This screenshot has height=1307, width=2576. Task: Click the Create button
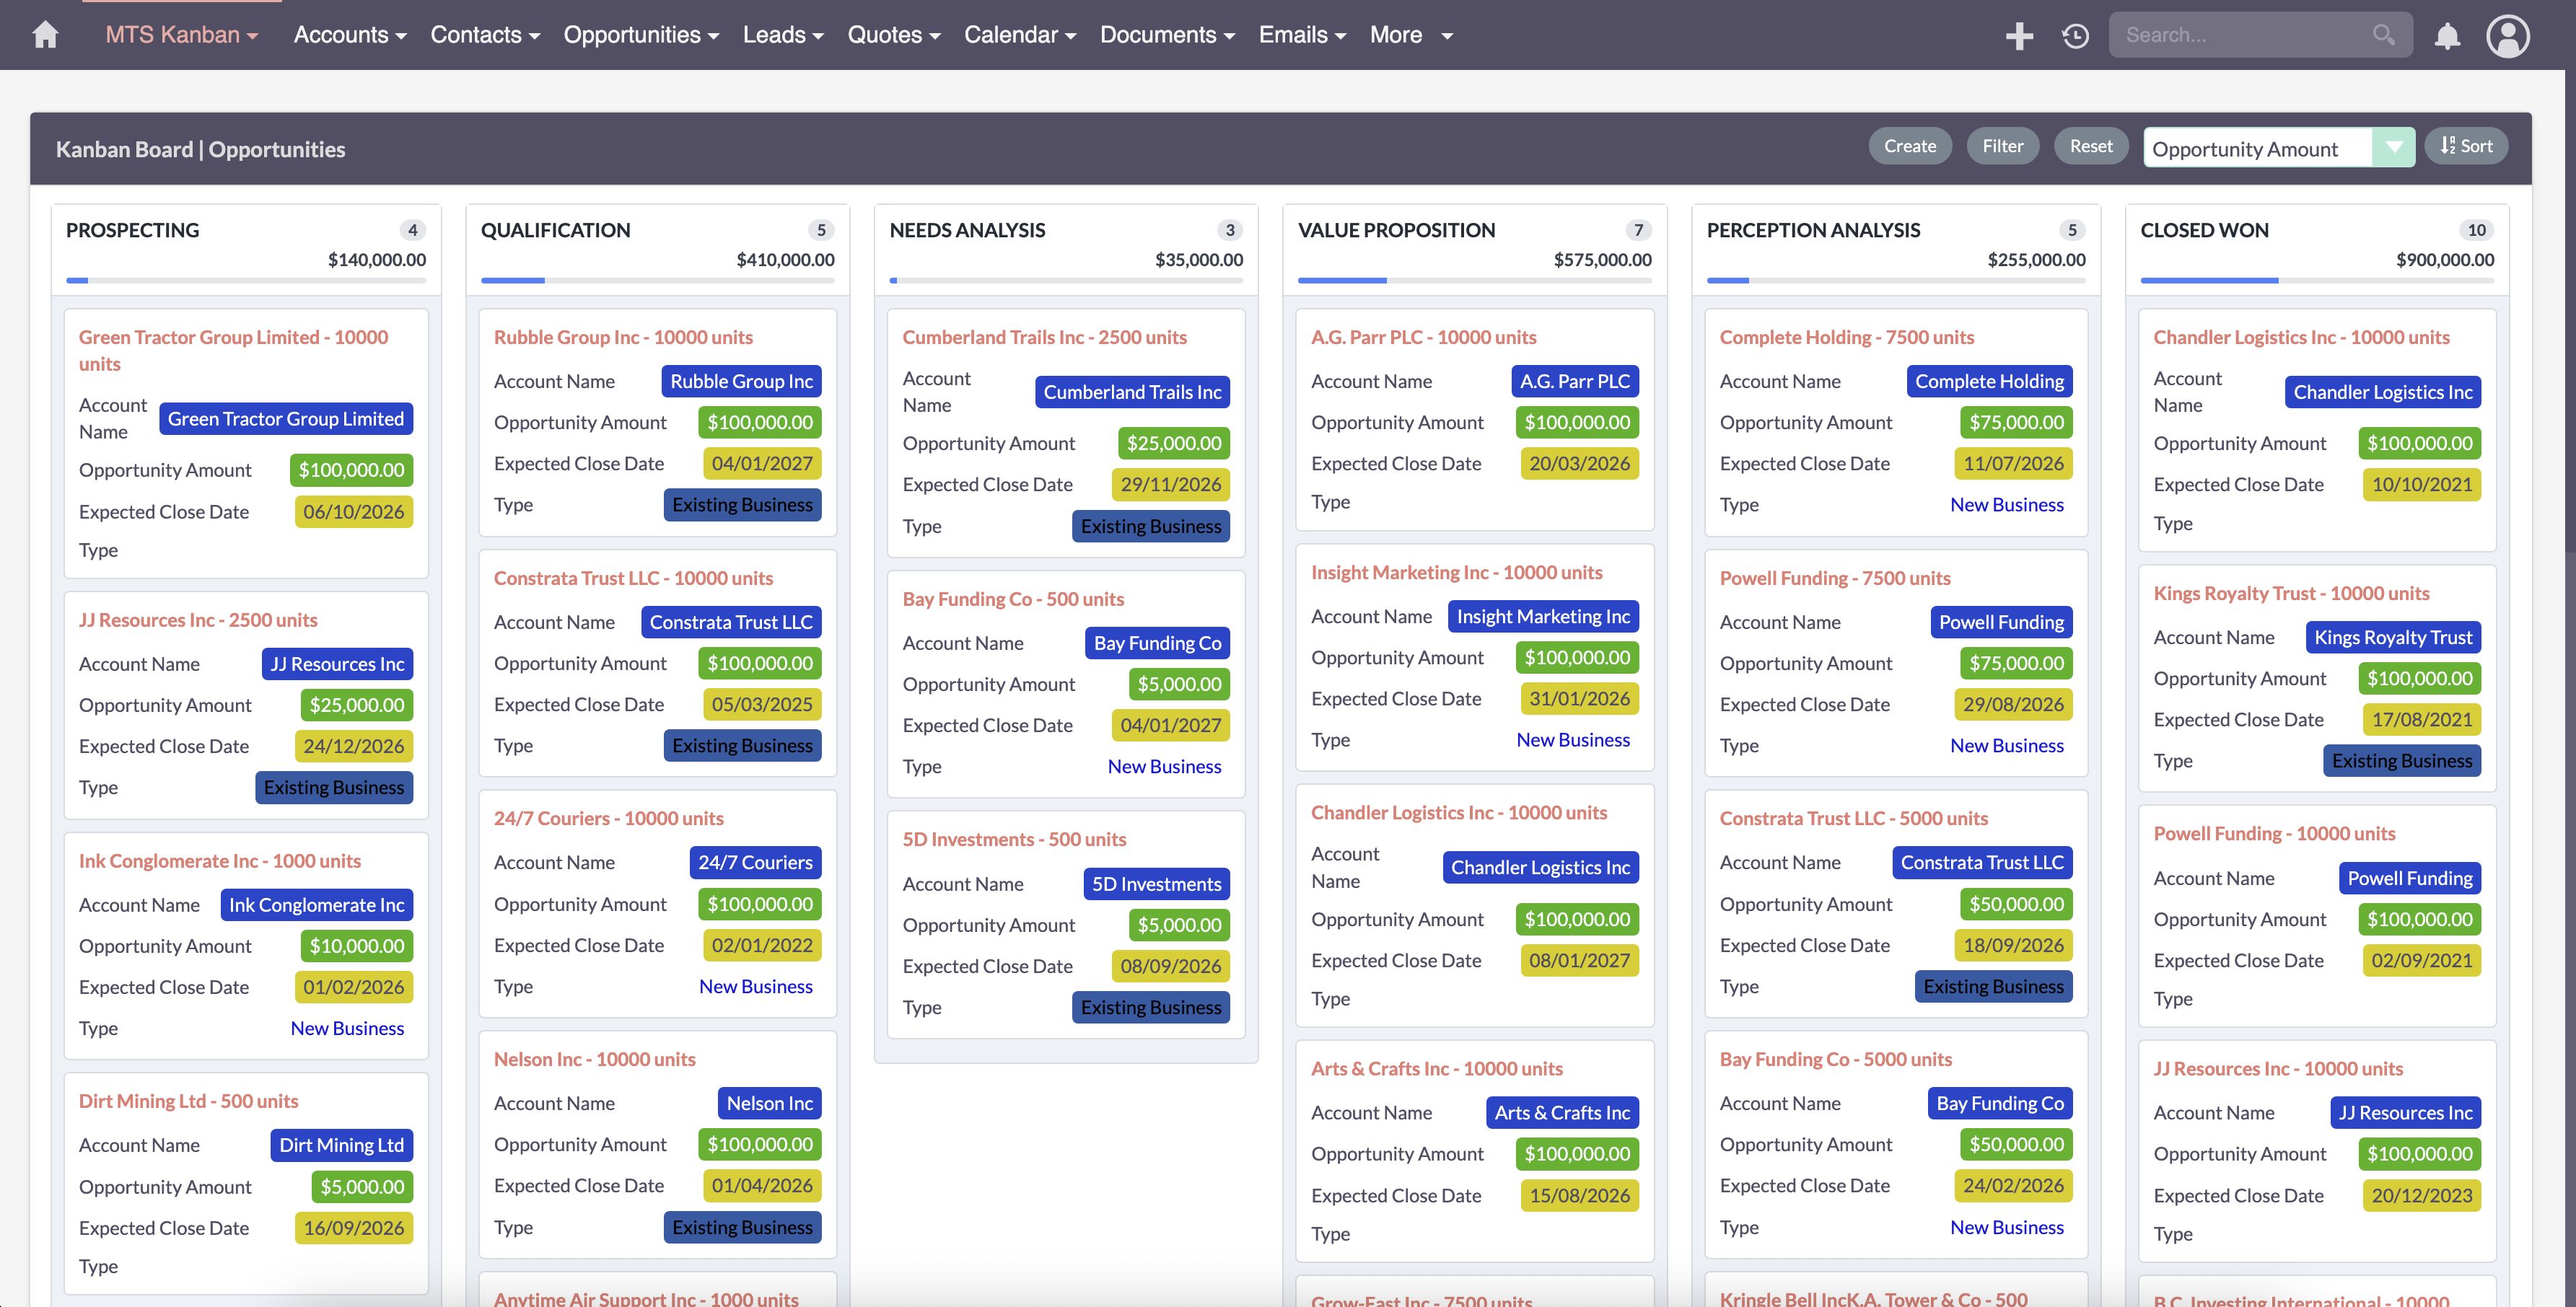coord(1909,146)
